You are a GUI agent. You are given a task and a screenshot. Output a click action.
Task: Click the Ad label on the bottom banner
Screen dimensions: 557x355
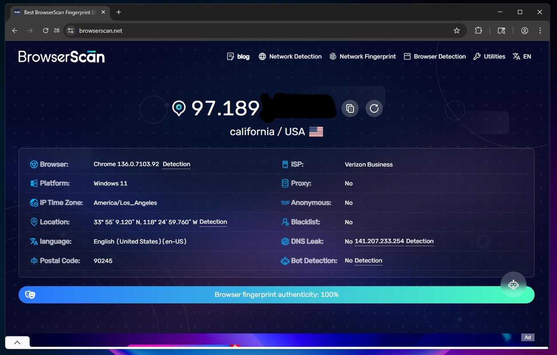point(528,337)
